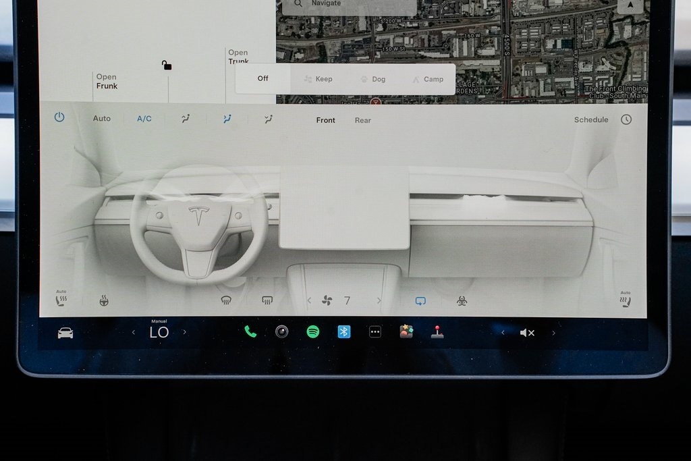Turn on steering wheel heater
Image resolution: width=691 pixels, height=461 pixels.
point(105,301)
